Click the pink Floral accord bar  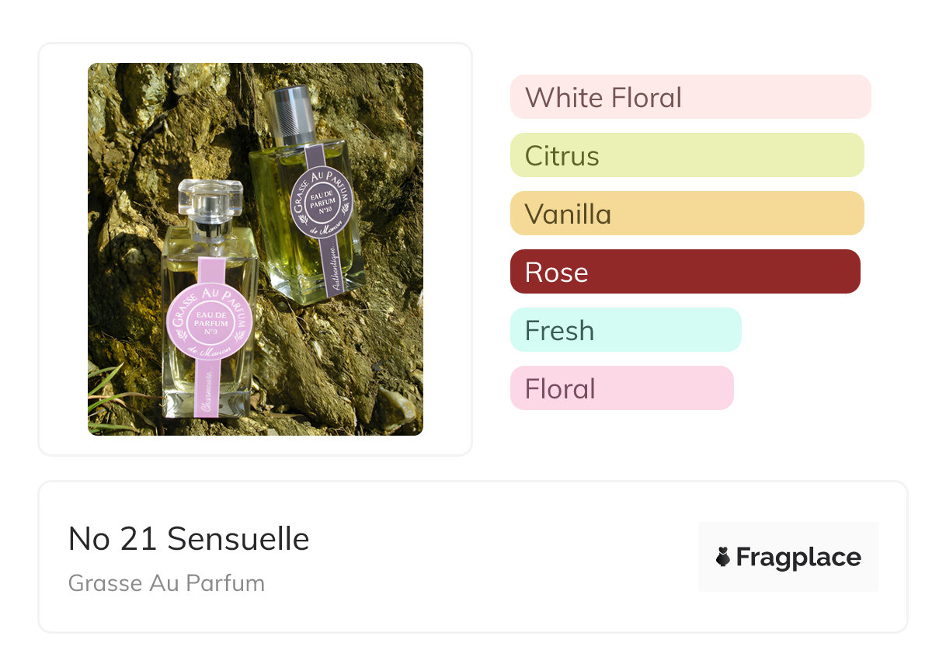[x=621, y=388]
